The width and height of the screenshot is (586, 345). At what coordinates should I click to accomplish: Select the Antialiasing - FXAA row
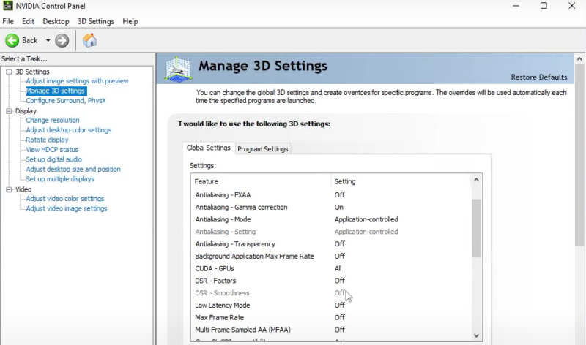pyautogui.click(x=331, y=194)
